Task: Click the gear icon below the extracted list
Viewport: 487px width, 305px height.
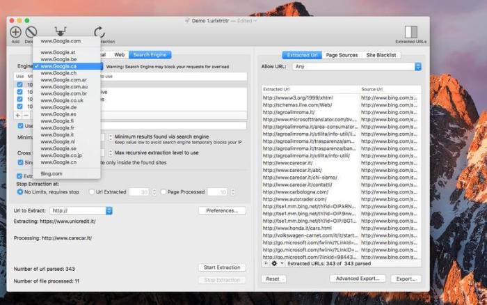Action: click(274, 263)
